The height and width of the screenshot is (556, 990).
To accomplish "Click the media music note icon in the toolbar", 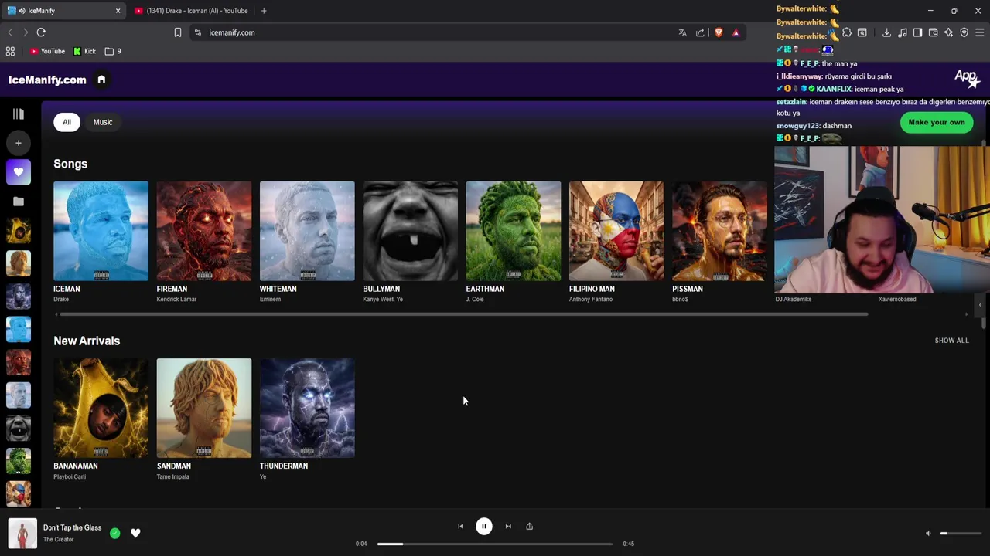I will coord(902,32).
